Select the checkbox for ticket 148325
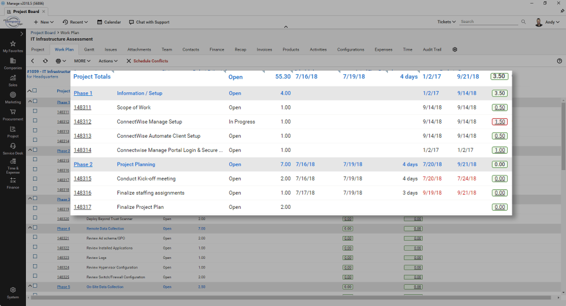Image resolution: width=566 pixels, height=306 pixels. coord(35,277)
